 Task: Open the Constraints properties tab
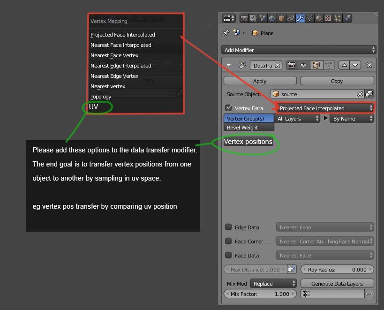tap(291, 18)
